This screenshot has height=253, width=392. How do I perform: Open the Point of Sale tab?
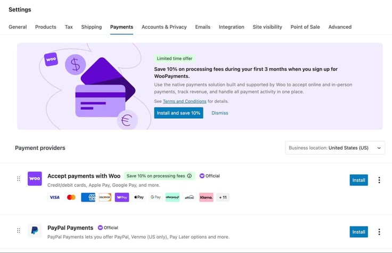click(305, 27)
